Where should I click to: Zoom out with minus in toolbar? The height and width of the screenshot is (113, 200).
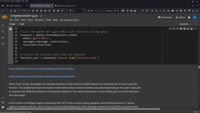(x=19, y=11)
